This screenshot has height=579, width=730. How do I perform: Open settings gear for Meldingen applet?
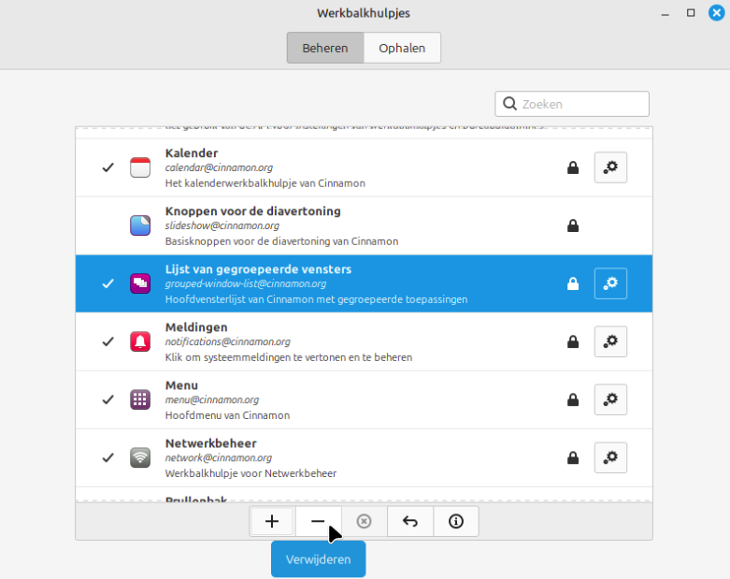pos(610,341)
